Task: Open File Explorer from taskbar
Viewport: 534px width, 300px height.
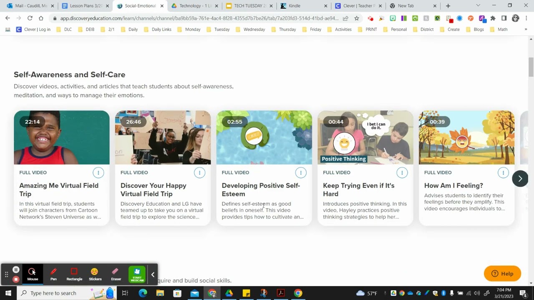Action: 160,293
